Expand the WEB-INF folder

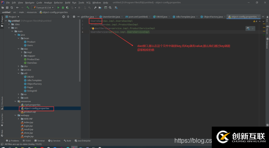click(x=19, y=119)
